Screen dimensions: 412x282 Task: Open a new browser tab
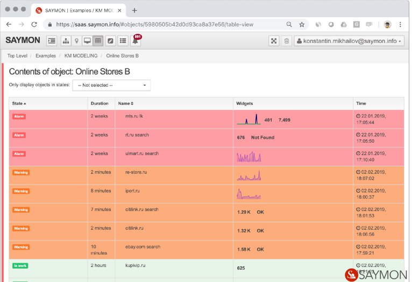click(134, 11)
